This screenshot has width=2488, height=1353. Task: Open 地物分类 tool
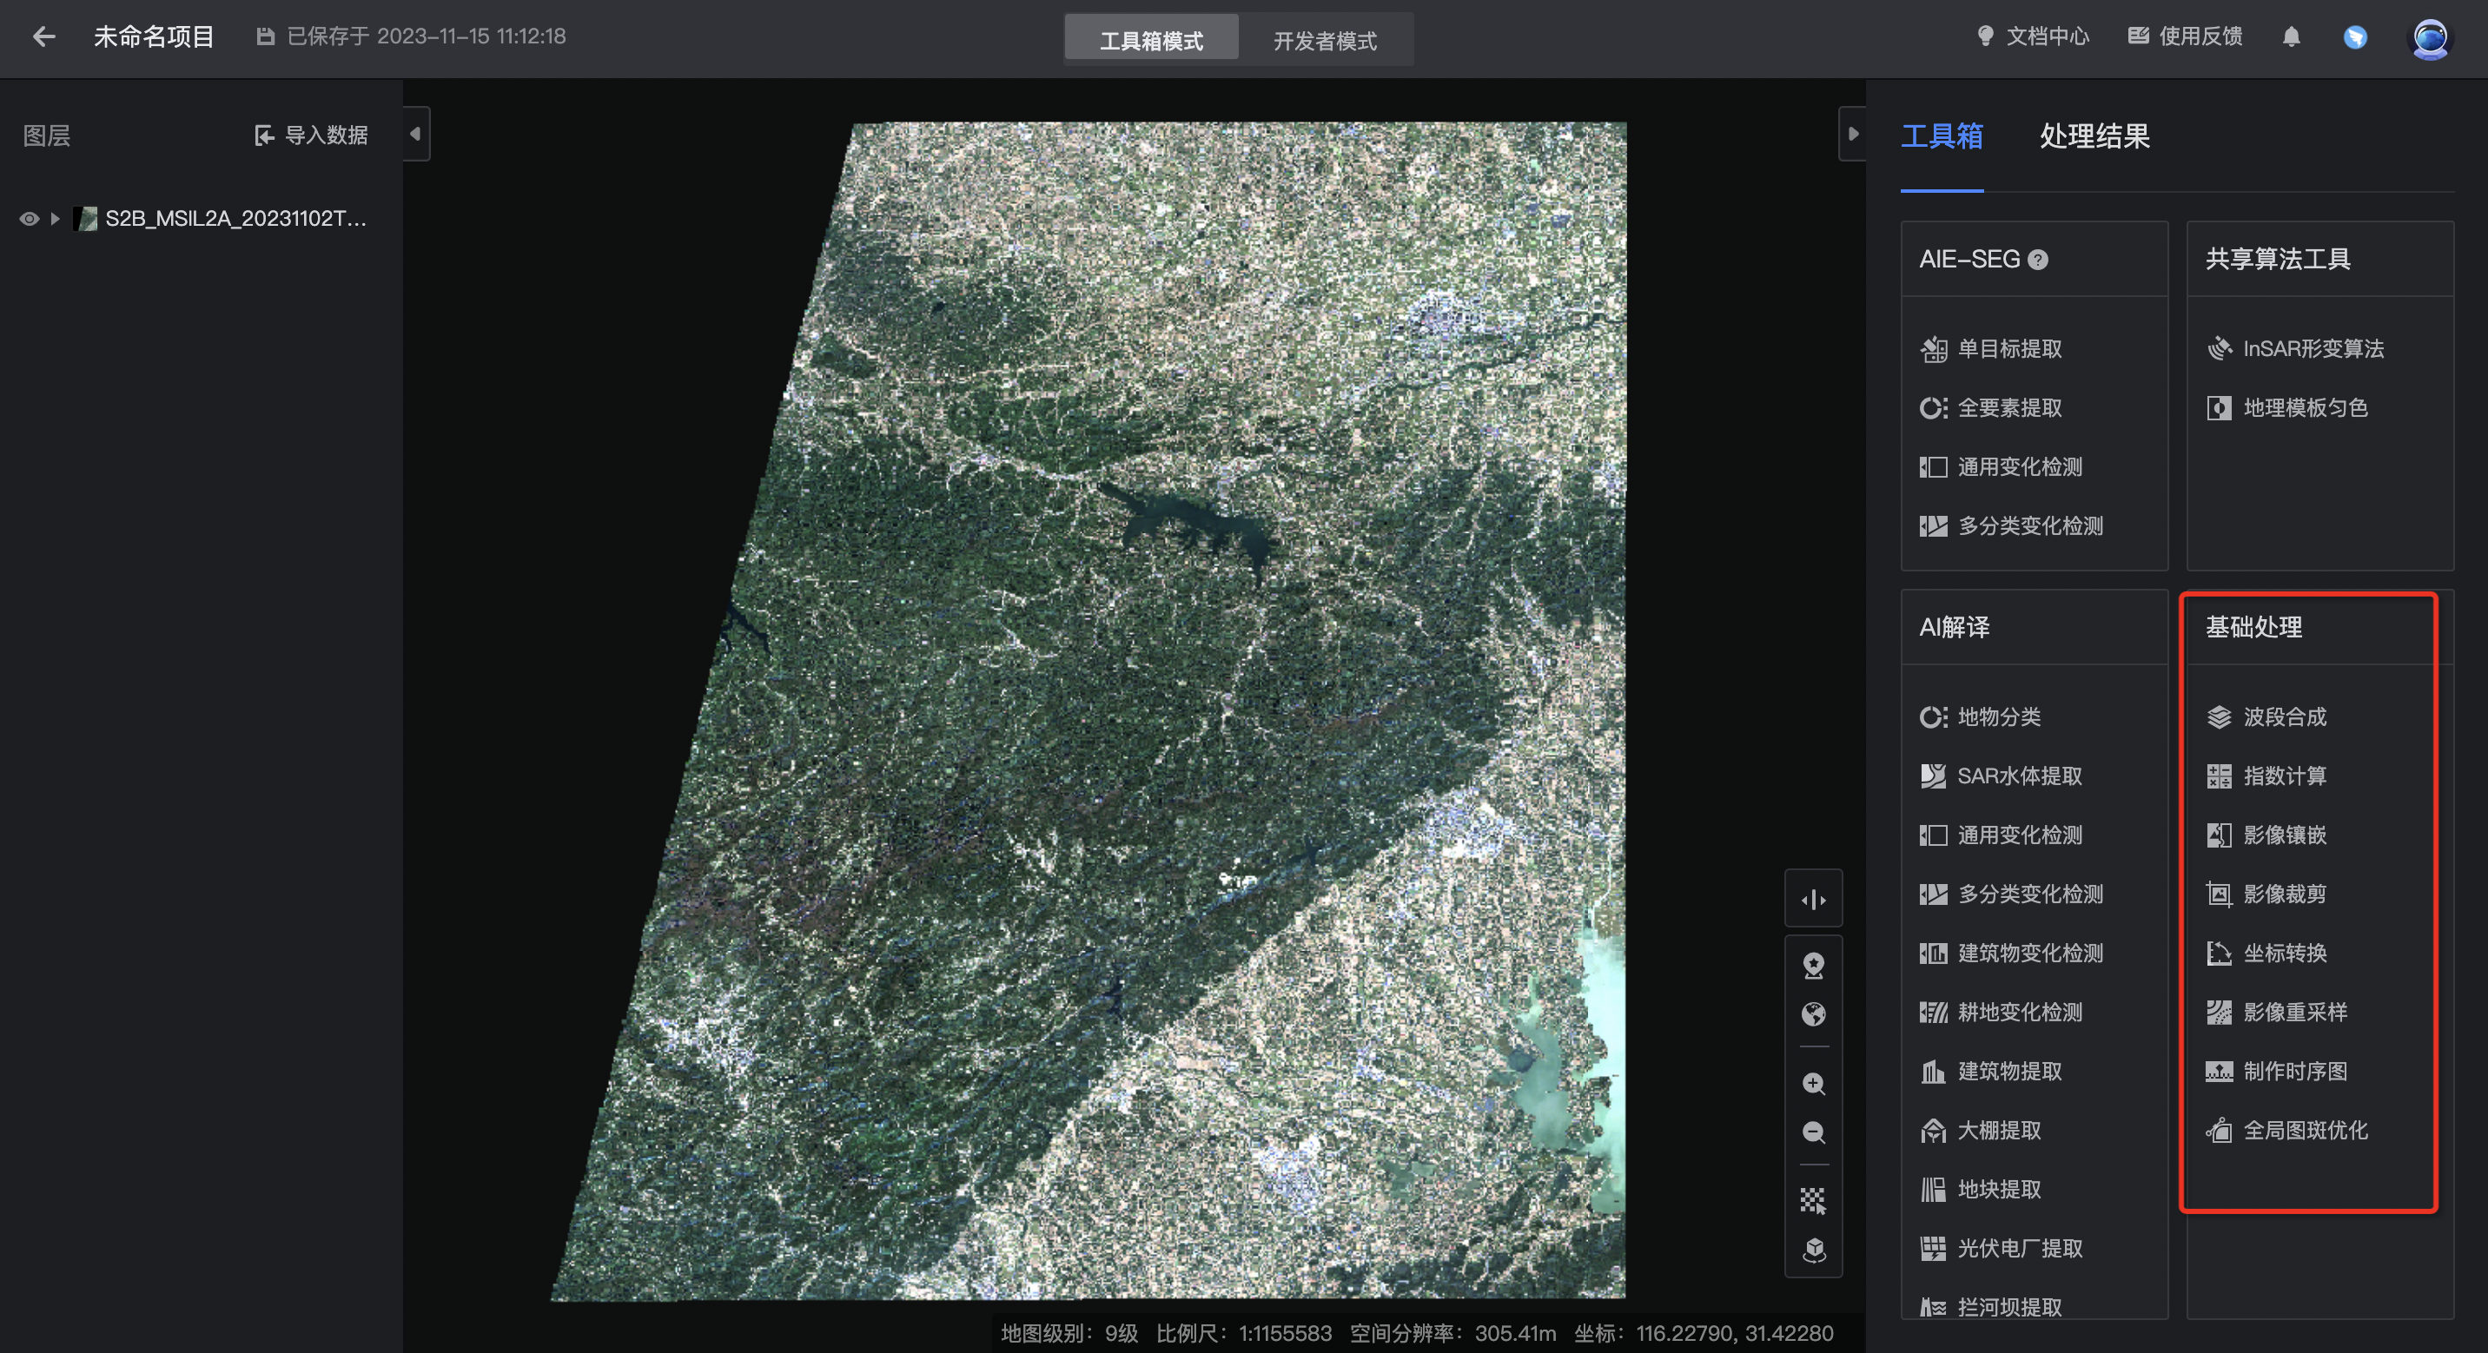[x=1980, y=716]
